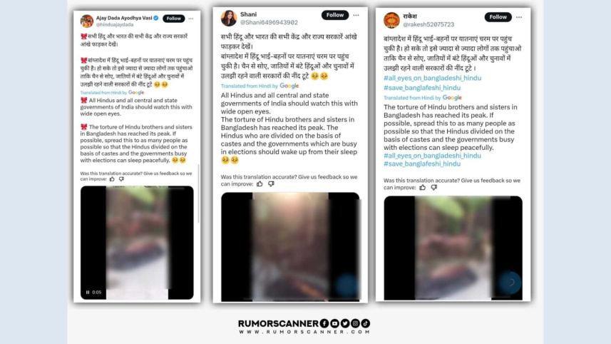Viewport: 611px width, 344px height.
Task: Follow Ajay Dada Ayodhya Vasi
Action: point(174,19)
